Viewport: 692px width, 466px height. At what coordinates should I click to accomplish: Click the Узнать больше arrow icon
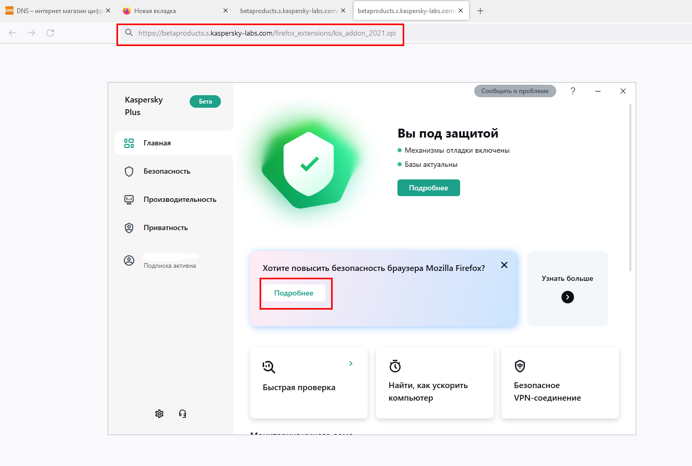tap(568, 297)
